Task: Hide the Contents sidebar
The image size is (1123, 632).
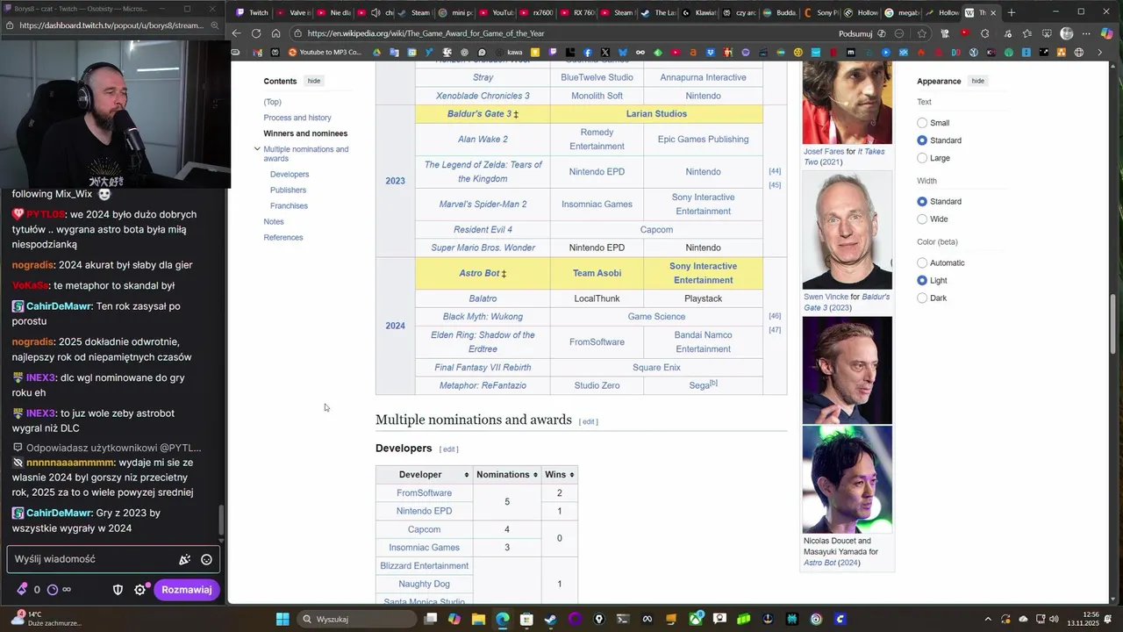Action: 313,81
